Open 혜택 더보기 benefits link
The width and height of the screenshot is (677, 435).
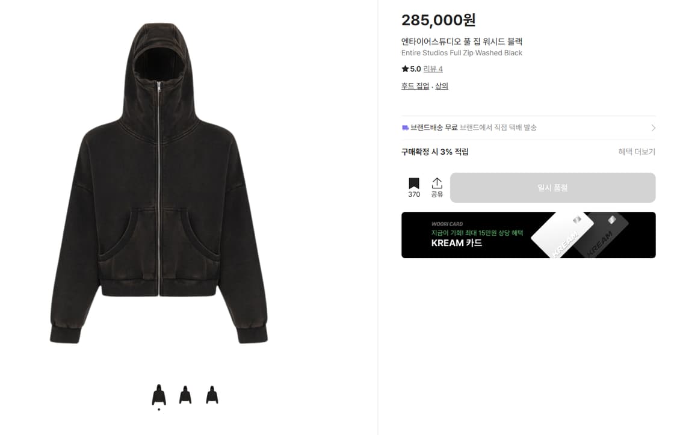pyautogui.click(x=637, y=152)
